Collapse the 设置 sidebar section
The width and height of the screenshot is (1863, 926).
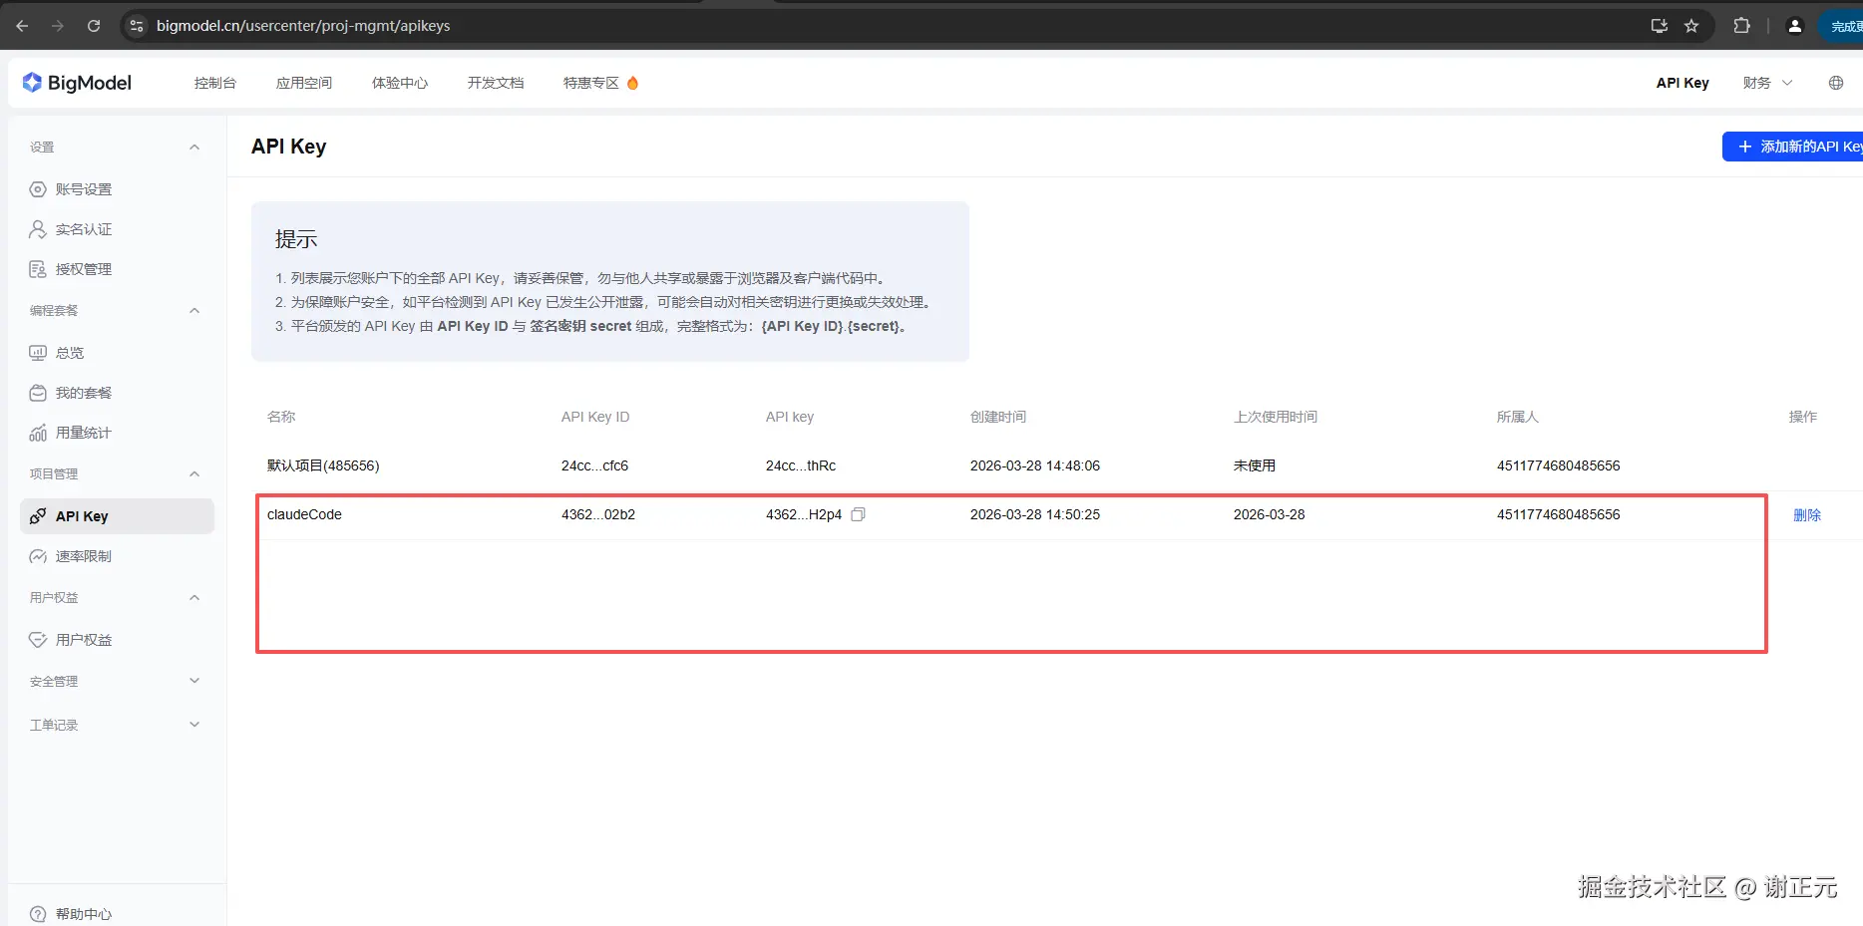click(194, 148)
